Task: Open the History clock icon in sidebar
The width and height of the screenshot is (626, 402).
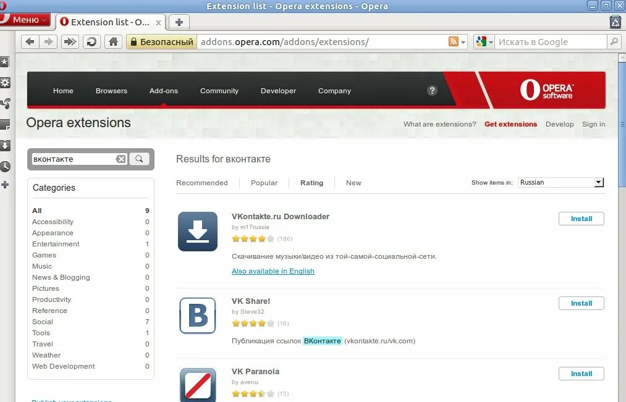Action: click(5, 166)
